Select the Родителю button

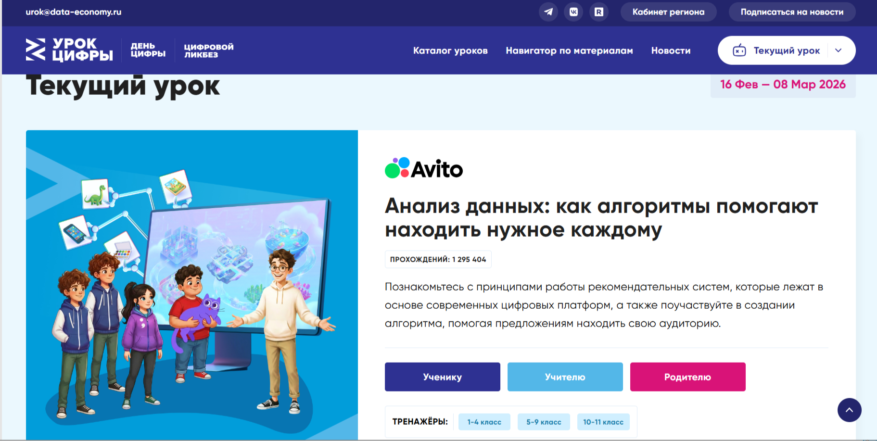(687, 377)
